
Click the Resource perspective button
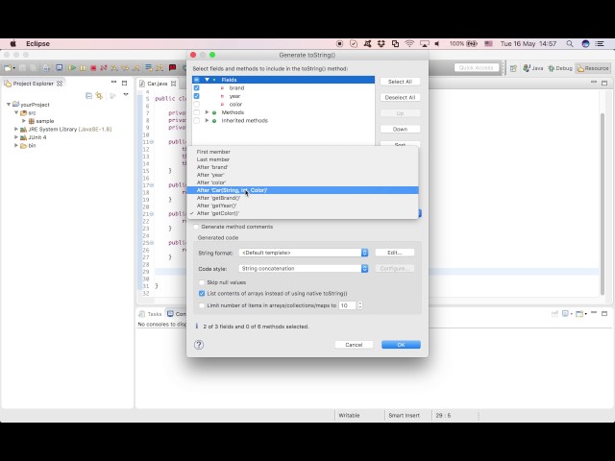point(593,68)
